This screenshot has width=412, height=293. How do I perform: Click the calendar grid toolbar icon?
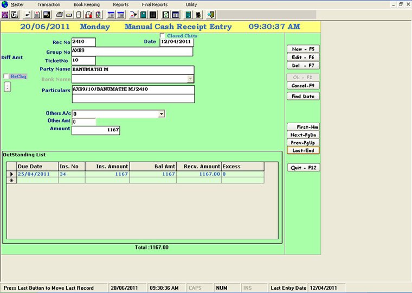coord(176,14)
